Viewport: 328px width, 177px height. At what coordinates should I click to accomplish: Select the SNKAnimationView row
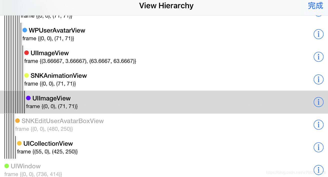(x=164, y=79)
